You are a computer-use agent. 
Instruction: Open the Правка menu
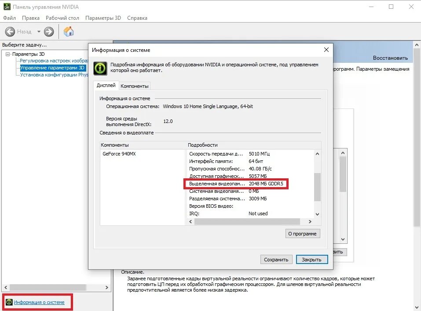31,18
